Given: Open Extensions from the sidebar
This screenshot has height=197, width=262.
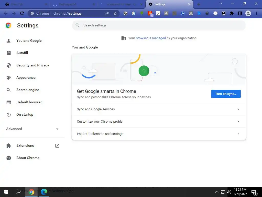Looking at the screenshot, I should [x=25, y=146].
